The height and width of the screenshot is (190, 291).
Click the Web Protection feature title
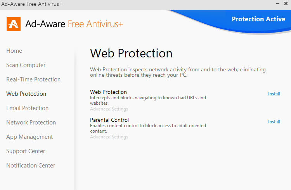pos(108,92)
